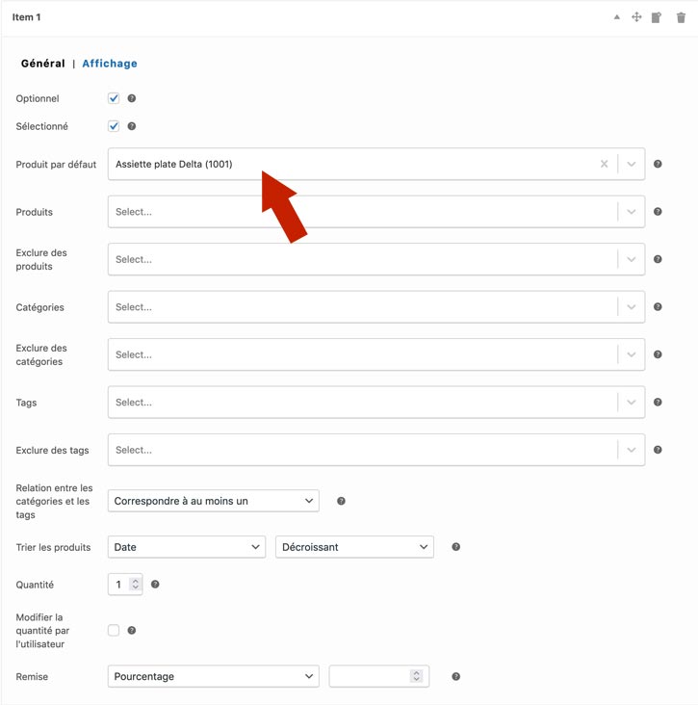The height and width of the screenshot is (705, 698).
Task: Click help icon next to Optionnel
Action: pyautogui.click(x=132, y=98)
